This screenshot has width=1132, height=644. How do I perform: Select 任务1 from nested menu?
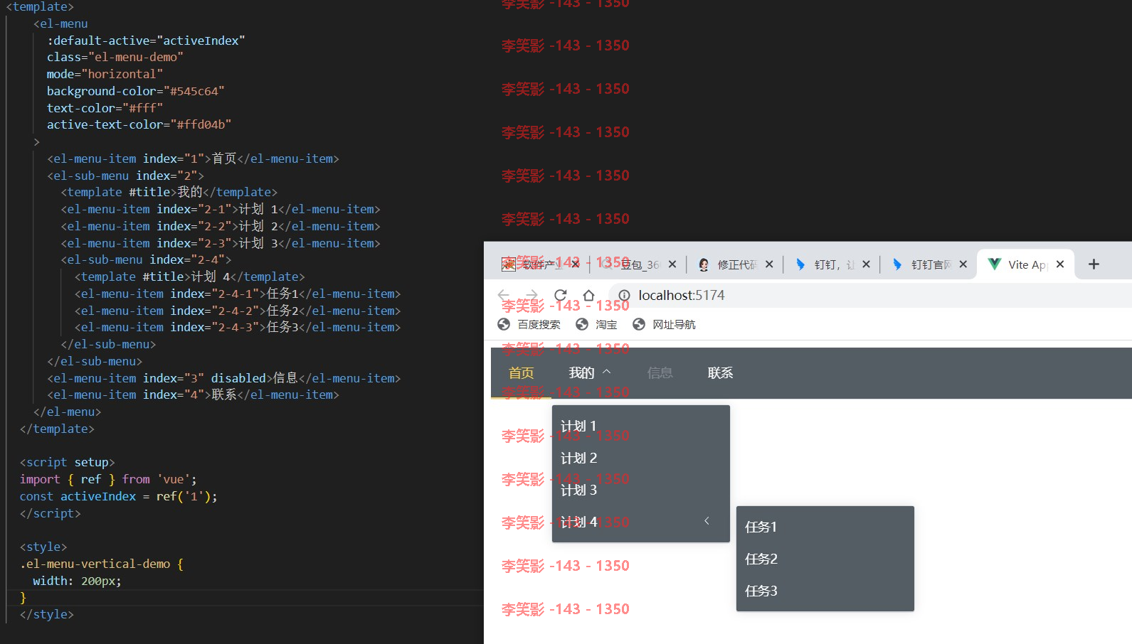click(x=825, y=527)
